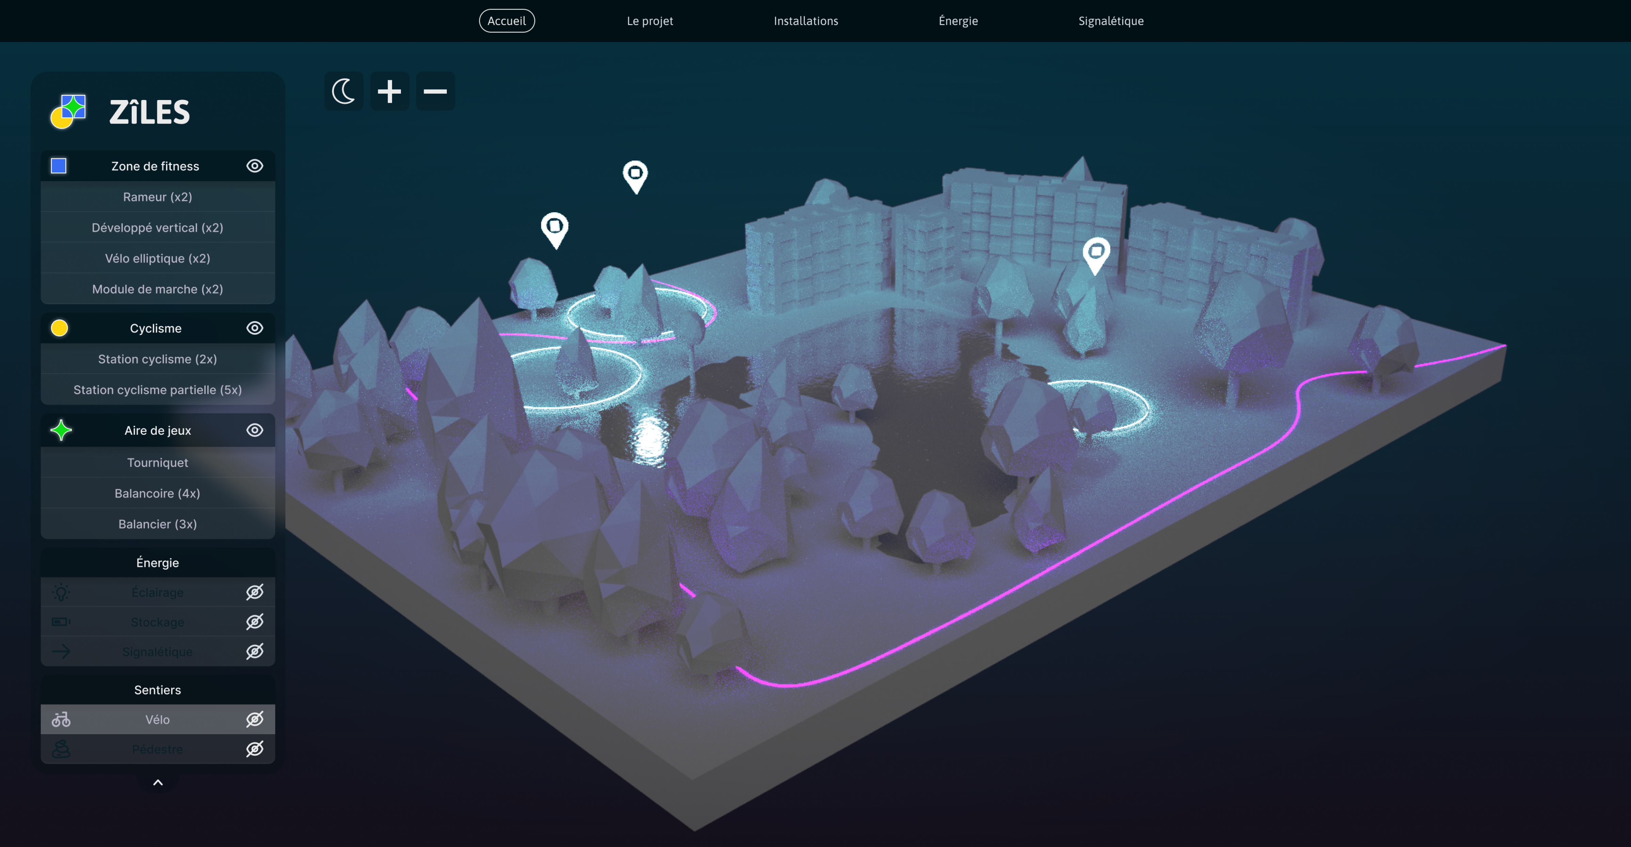Image resolution: width=1631 pixels, height=847 pixels.
Task: Click the map pin near the buildings
Action: (x=1096, y=254)
